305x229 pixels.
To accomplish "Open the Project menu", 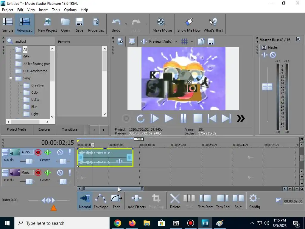I will (7, 10).
